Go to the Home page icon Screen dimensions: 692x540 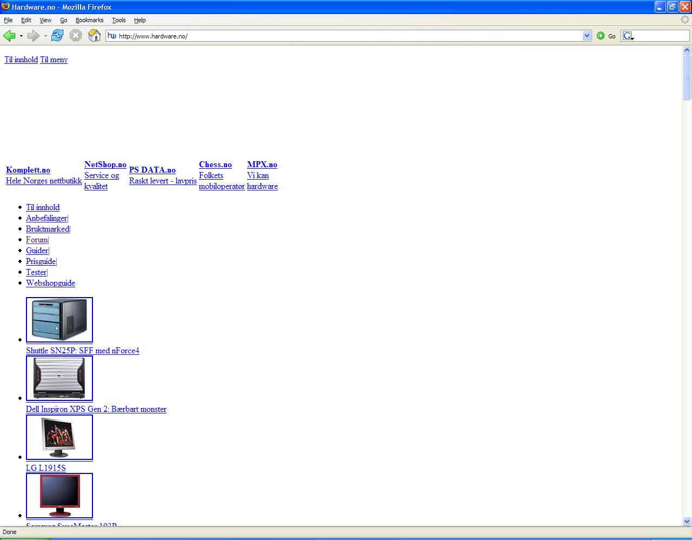pyautogui.click(x=95, y=36)
